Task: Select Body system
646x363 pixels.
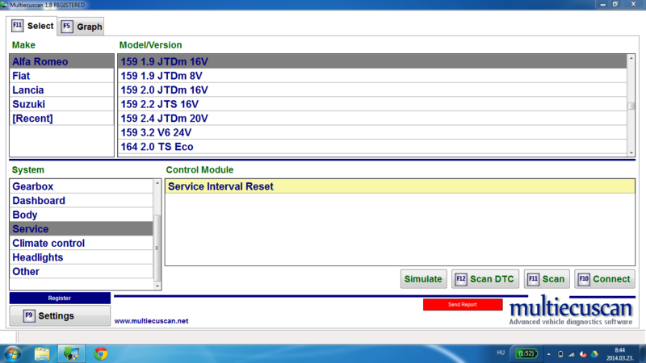Action: coord(82,215)
